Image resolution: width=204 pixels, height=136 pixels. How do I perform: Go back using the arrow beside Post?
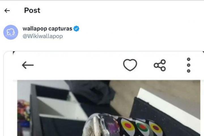pos(7,10)
